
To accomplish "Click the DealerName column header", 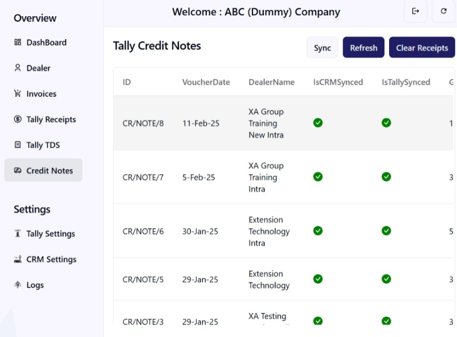I will pyautogui.click(x=271, y=82).
